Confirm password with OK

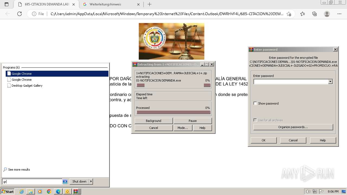[x=264, y=140]
